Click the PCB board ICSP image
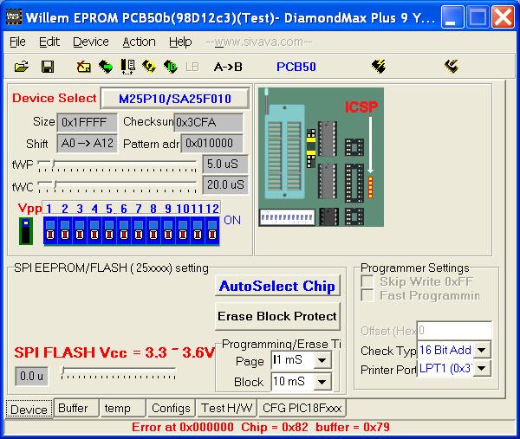Viewport: 520px width, 439px height. (321, 157)
